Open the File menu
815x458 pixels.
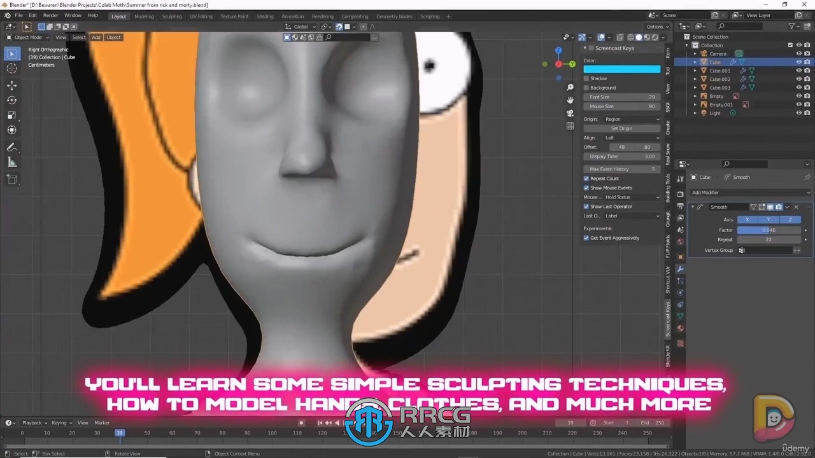click(x=18, y=15)
